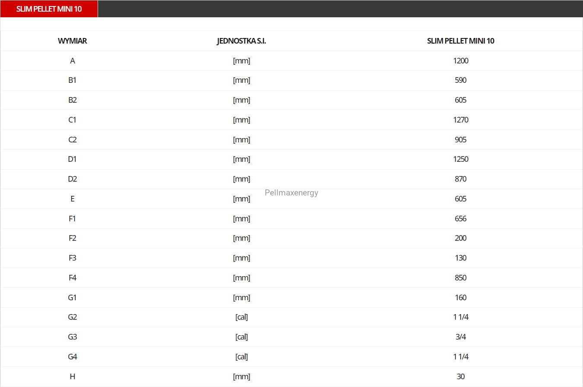This screenshot has width=583, height=387.
Task: Click the 870 value in D2 row
Action: [x=460, y=179]
